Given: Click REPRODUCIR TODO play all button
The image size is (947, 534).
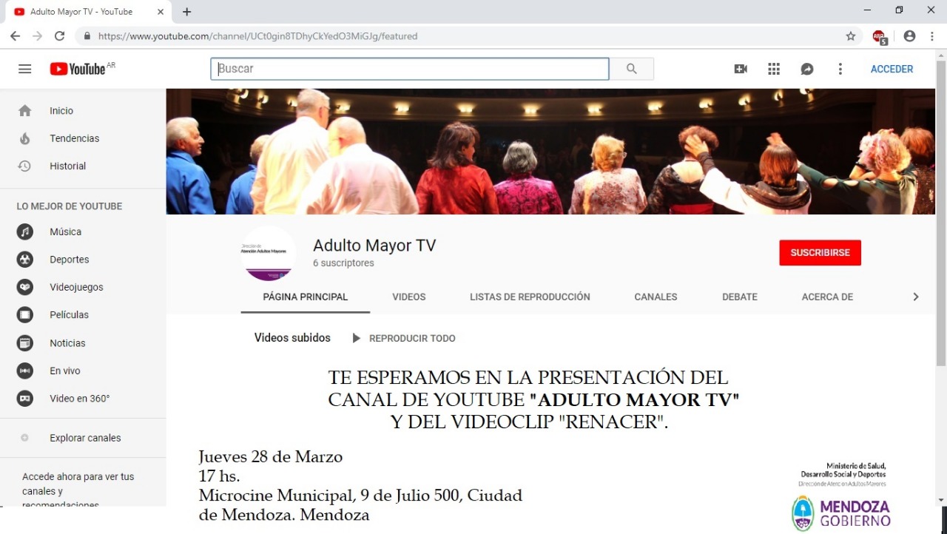Looking at the screenshot, I should coord(404,338).
